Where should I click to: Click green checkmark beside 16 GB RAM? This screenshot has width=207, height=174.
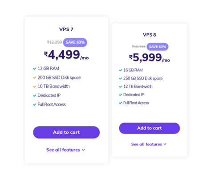[121, 70]
